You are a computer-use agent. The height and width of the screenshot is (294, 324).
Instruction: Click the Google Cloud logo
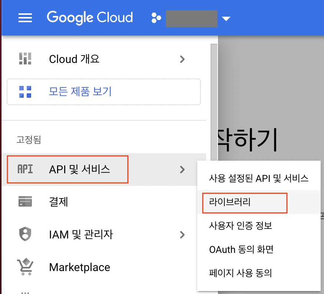click(x=90, y=18)
